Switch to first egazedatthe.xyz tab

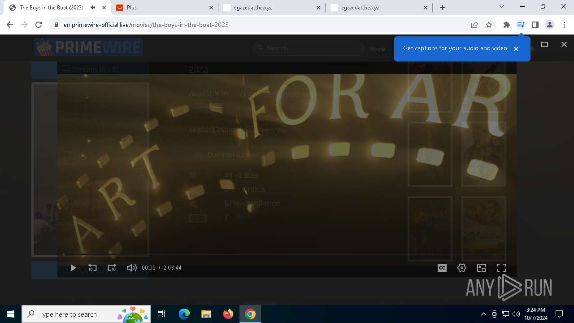tap(272, 8)
